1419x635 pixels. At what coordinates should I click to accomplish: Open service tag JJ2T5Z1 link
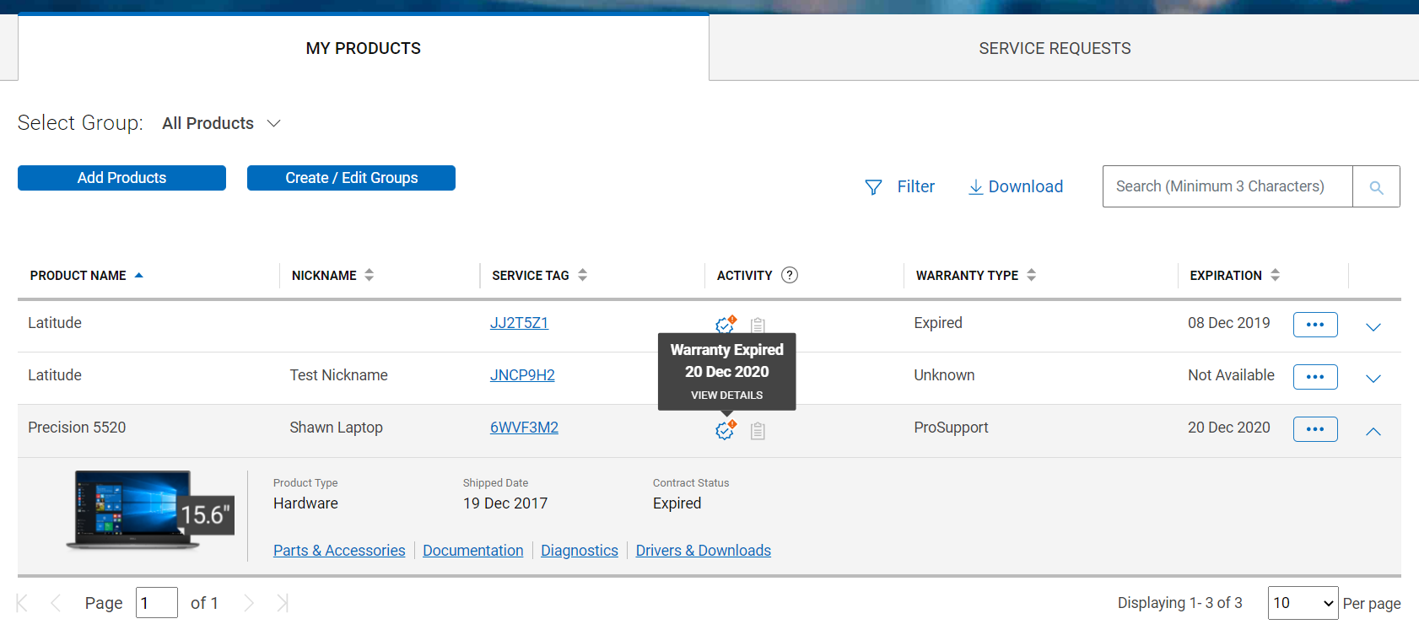click(x=520, y=323)
